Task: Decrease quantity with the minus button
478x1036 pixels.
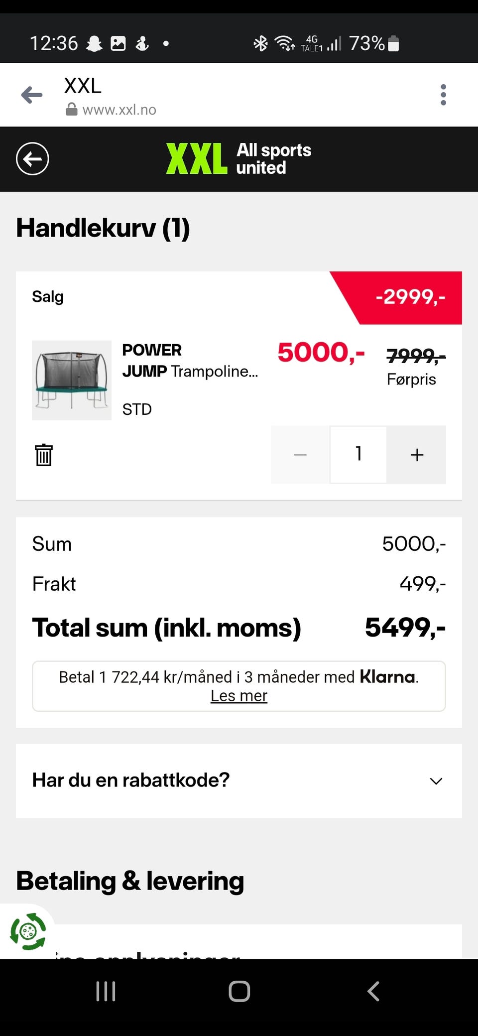Action: click(300, 455)
